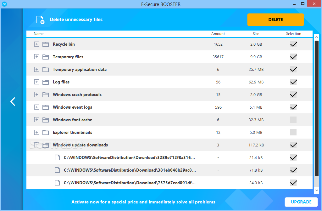Maximize the F-Secure Booster window

pos(303,4)
